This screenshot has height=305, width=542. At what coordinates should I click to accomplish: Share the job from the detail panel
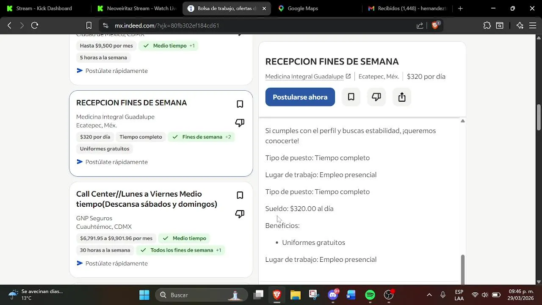(402, 97)
